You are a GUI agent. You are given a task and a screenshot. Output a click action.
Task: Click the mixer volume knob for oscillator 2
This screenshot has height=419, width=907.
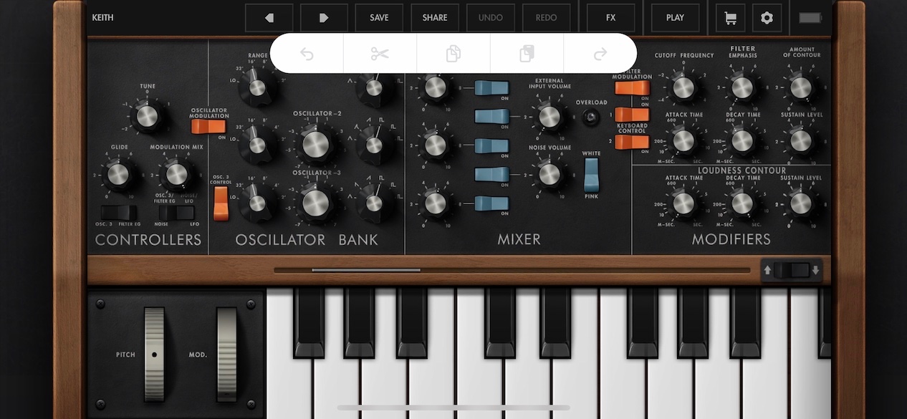[x=435, y=145]
